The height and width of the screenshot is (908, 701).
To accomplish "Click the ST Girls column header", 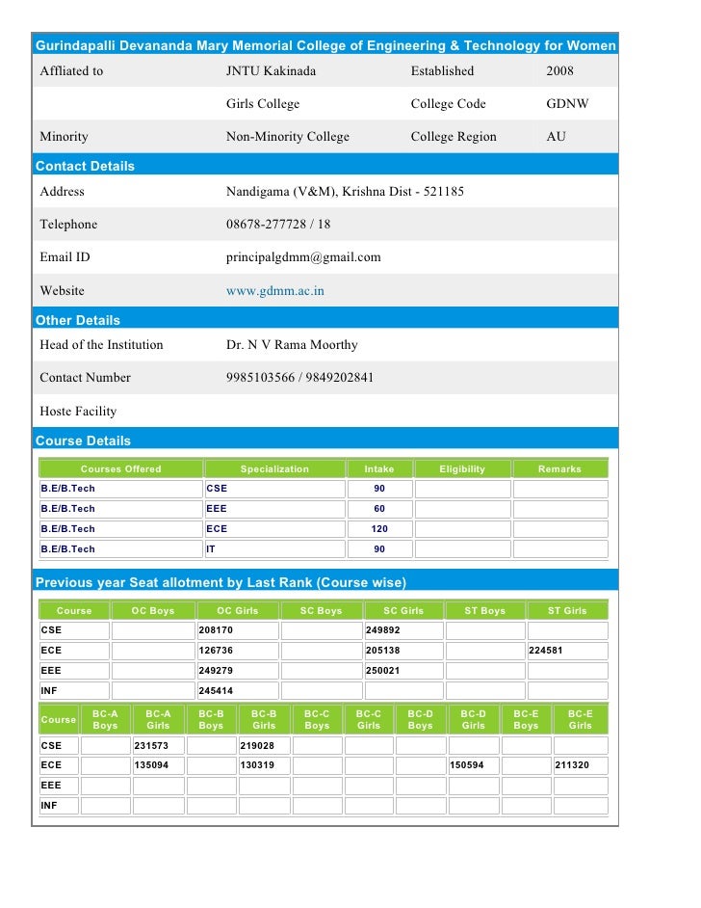I will (567, 610).
